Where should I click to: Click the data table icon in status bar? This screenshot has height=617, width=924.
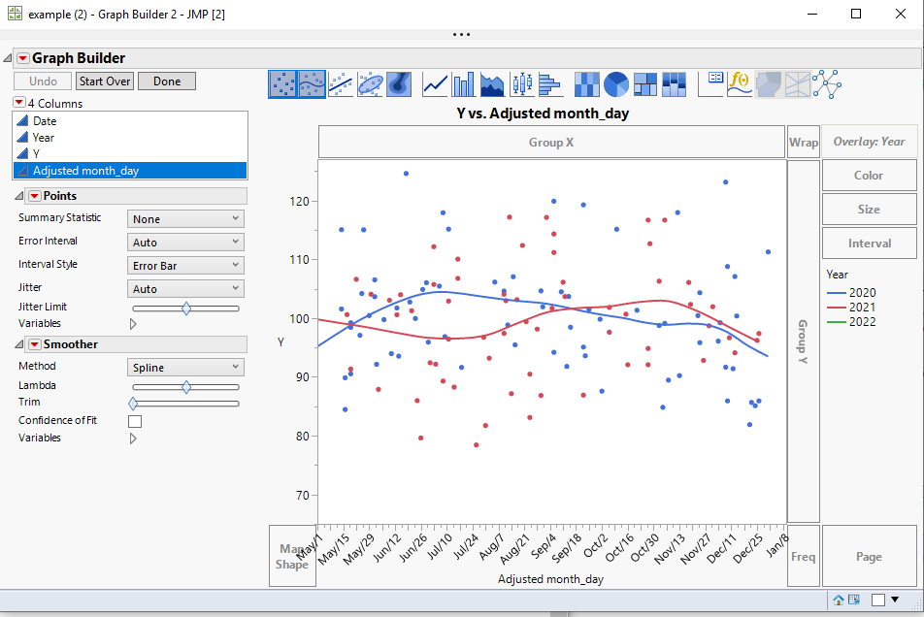coord(854,600)
